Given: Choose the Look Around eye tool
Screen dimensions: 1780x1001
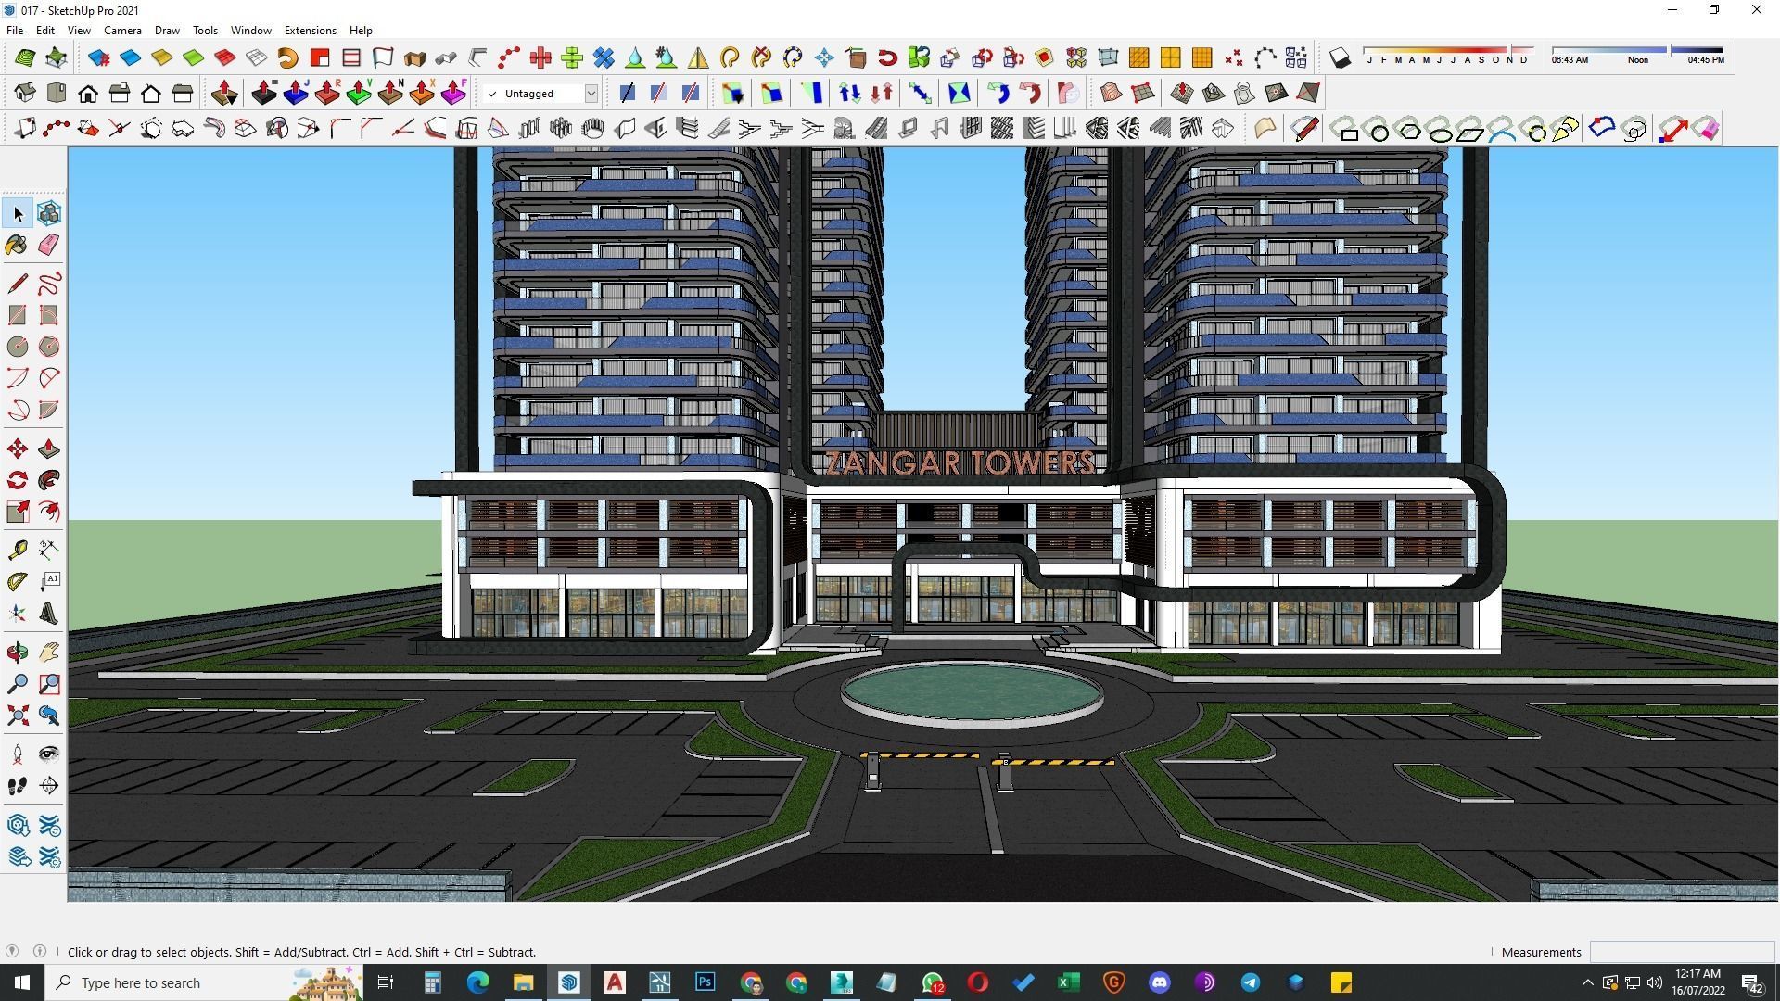Looking at the screenshot, I should 49,754.
